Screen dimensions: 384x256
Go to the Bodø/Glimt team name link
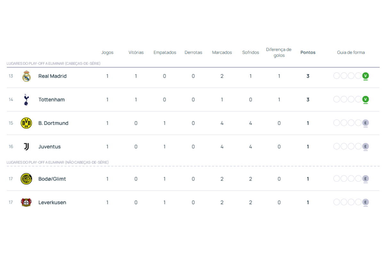coord(52,179)
